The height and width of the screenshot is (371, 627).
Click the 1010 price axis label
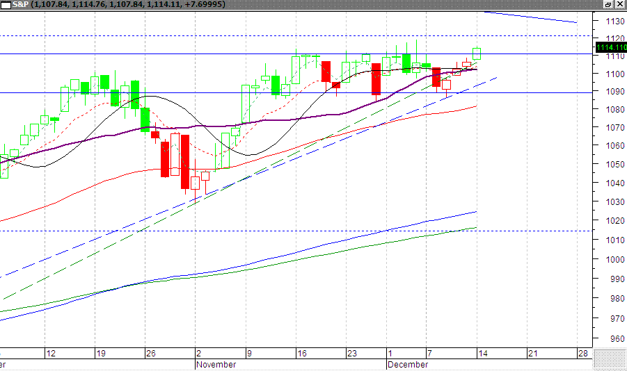(615, 240)
